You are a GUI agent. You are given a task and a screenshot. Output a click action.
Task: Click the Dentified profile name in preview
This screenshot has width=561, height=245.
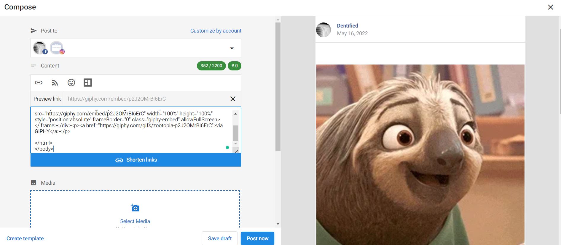pos(348,26)
